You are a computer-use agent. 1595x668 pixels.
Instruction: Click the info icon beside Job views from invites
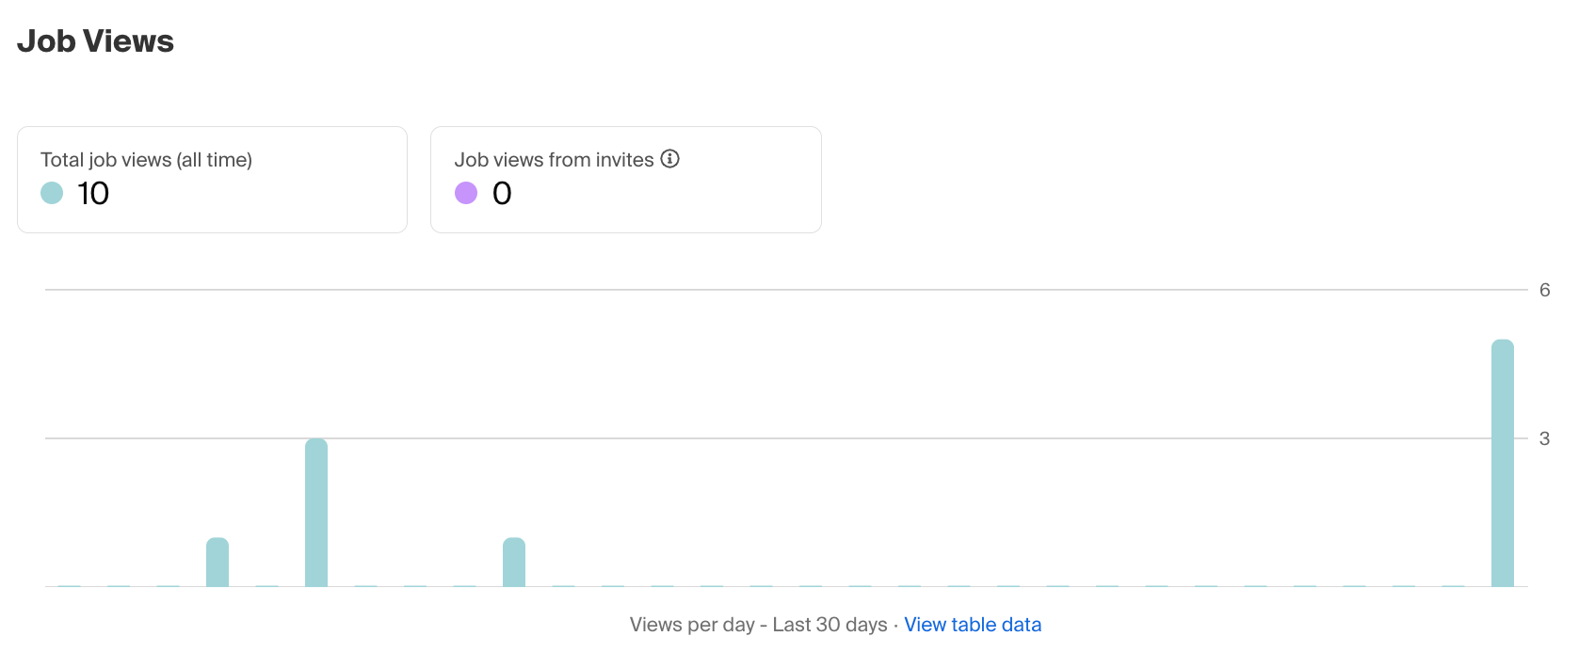tap(669, 159)
